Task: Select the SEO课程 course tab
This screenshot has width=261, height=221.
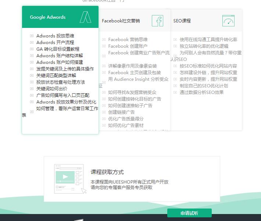Action: (206, 21)
